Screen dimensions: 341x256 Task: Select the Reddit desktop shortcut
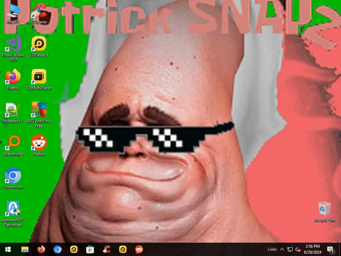[x=39, y=146]
